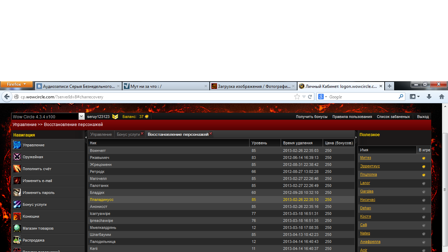448x252 pixels.
Task: Click the search magnifier in Google box
Action: click(401, 97)
